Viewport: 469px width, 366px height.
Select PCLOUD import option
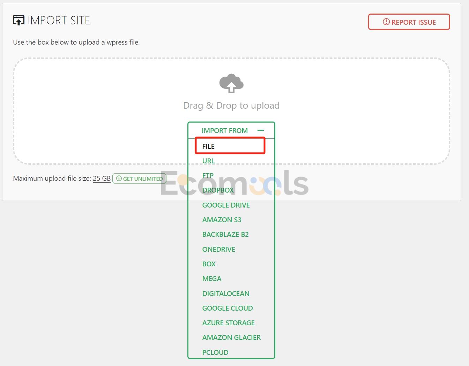coord(215,352)
